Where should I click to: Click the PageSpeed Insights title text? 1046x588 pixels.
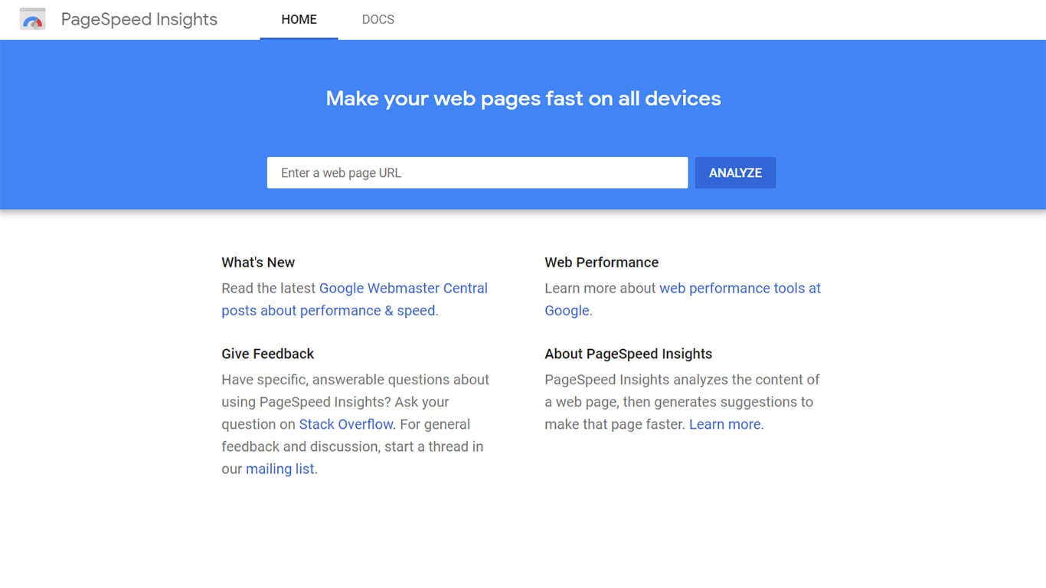click(x=139, y=19)
